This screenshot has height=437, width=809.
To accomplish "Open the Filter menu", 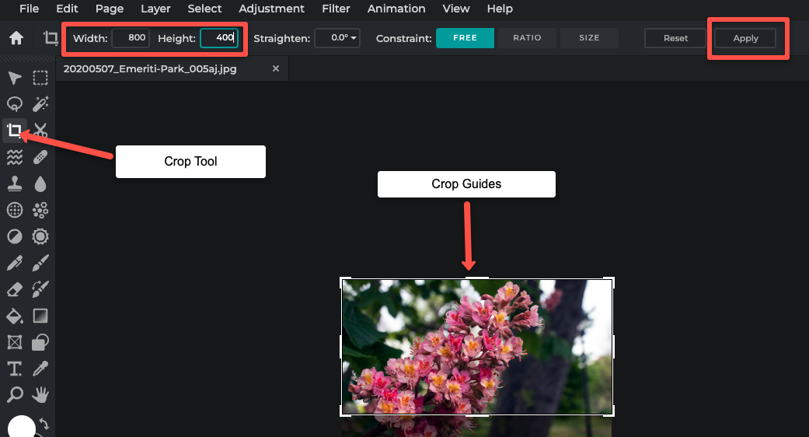I will [336, 9].
